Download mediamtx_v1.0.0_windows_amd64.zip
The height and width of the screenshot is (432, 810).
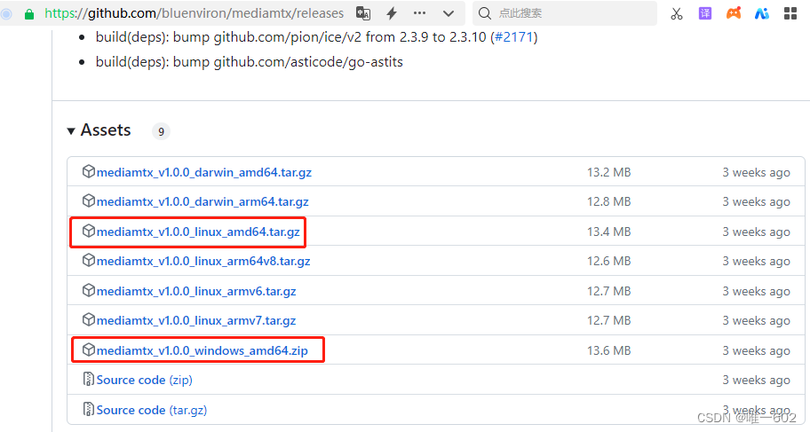click(x=202, y=351)
